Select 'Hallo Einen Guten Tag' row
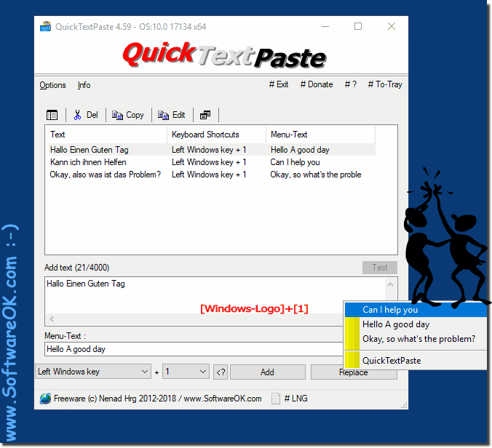Image resolution: width=492 pixels, height=448 pixels. point(212,150)
